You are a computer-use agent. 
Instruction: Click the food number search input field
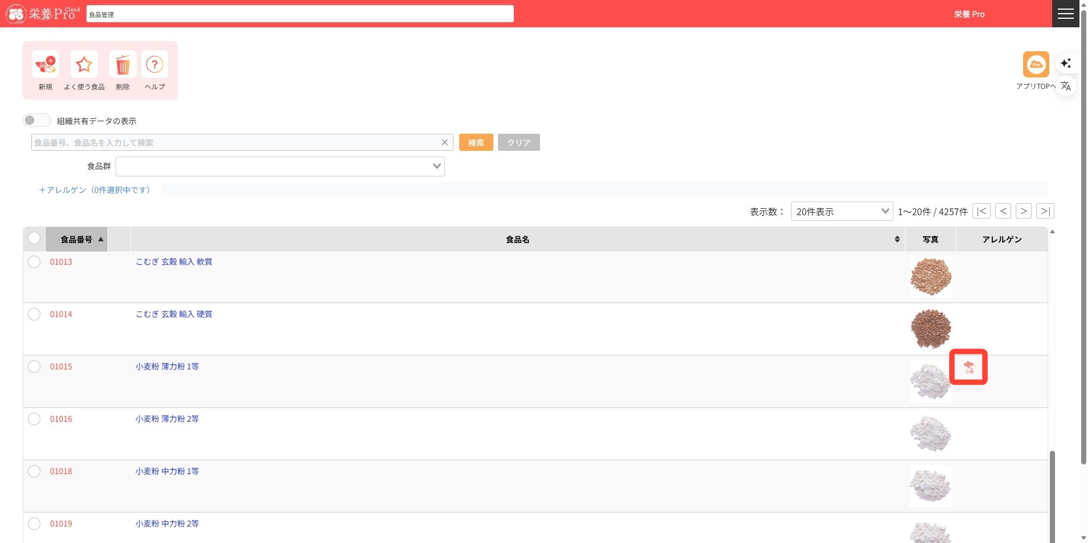(236, 142)
